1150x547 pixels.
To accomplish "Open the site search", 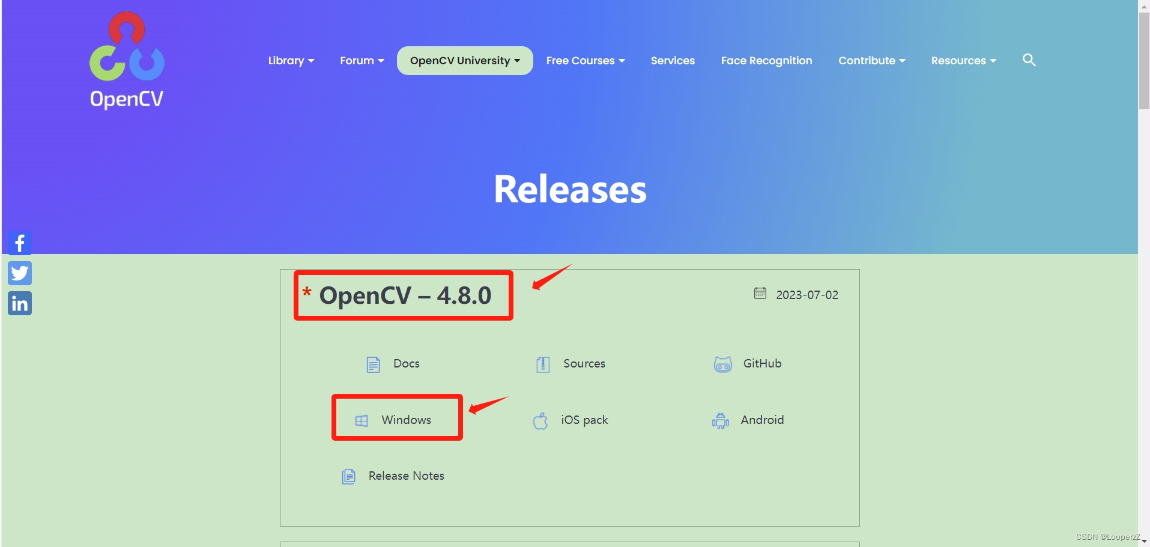I will click(x=1029, y=60).
